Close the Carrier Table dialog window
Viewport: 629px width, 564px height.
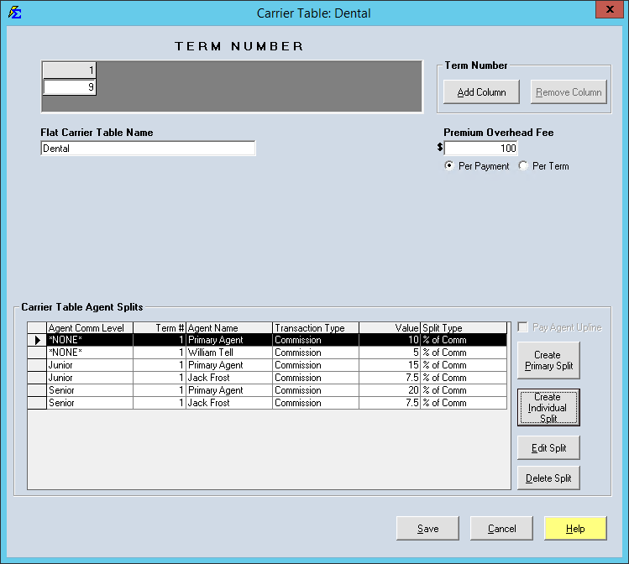coord(606,9)
